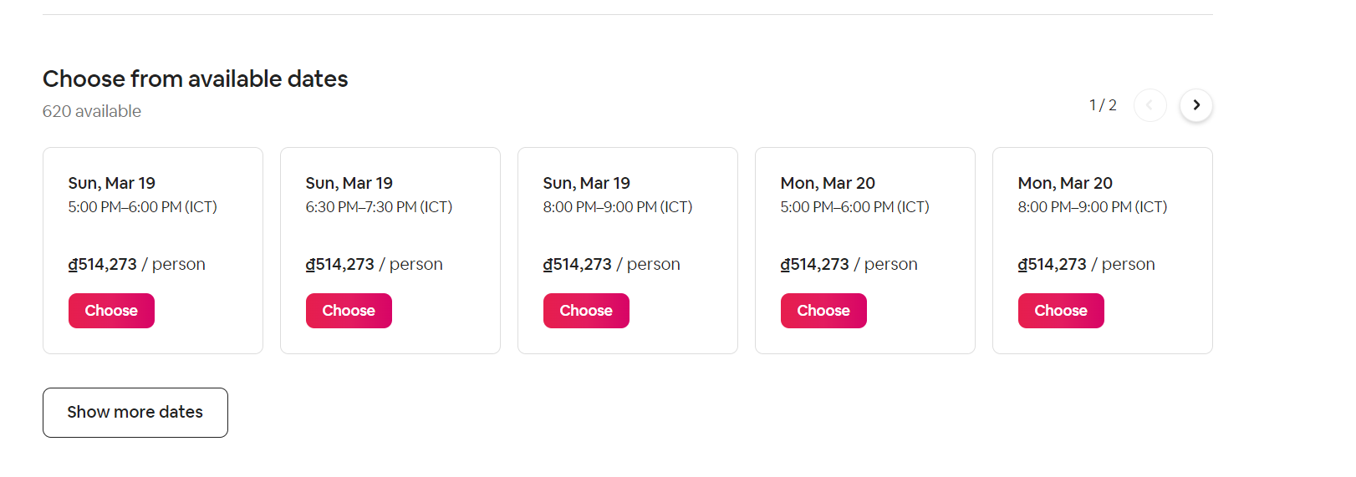Viewport: 1356px width, 477px height.
Task: Choose the Mon, Mar 20 5:00 PM slot
Action: [823, 311]
